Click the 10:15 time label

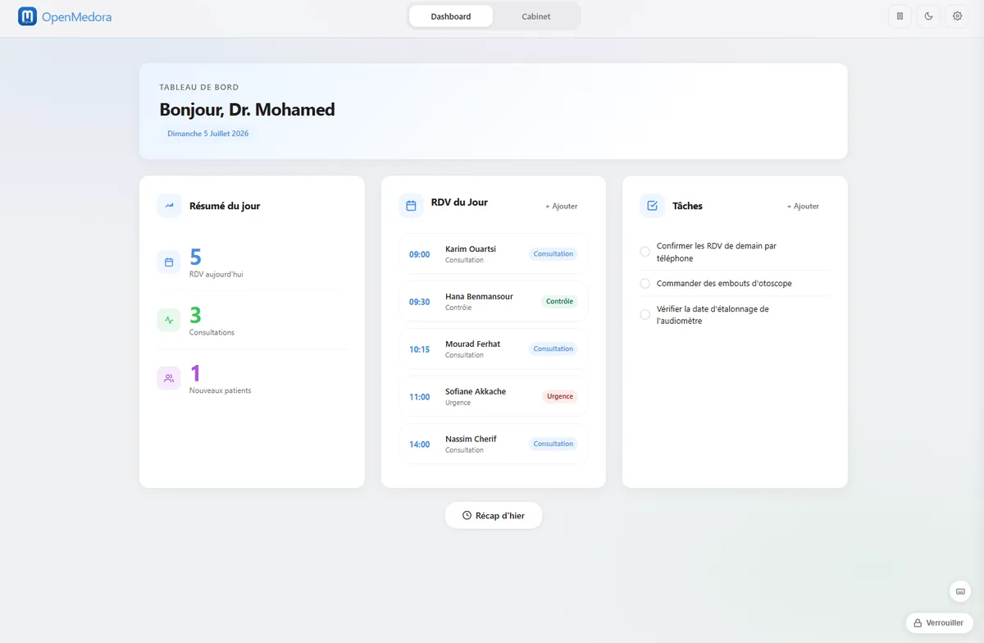420,349
